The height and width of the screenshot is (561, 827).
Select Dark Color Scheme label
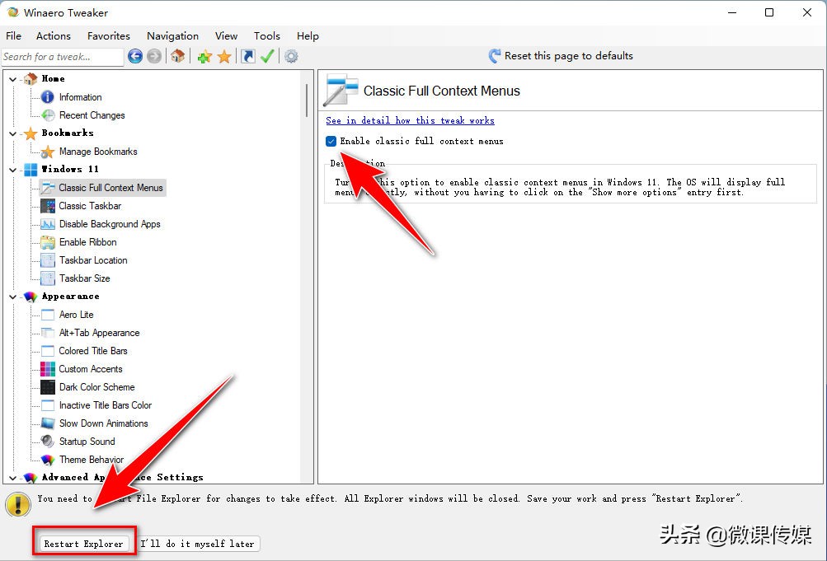click(97, 387)
